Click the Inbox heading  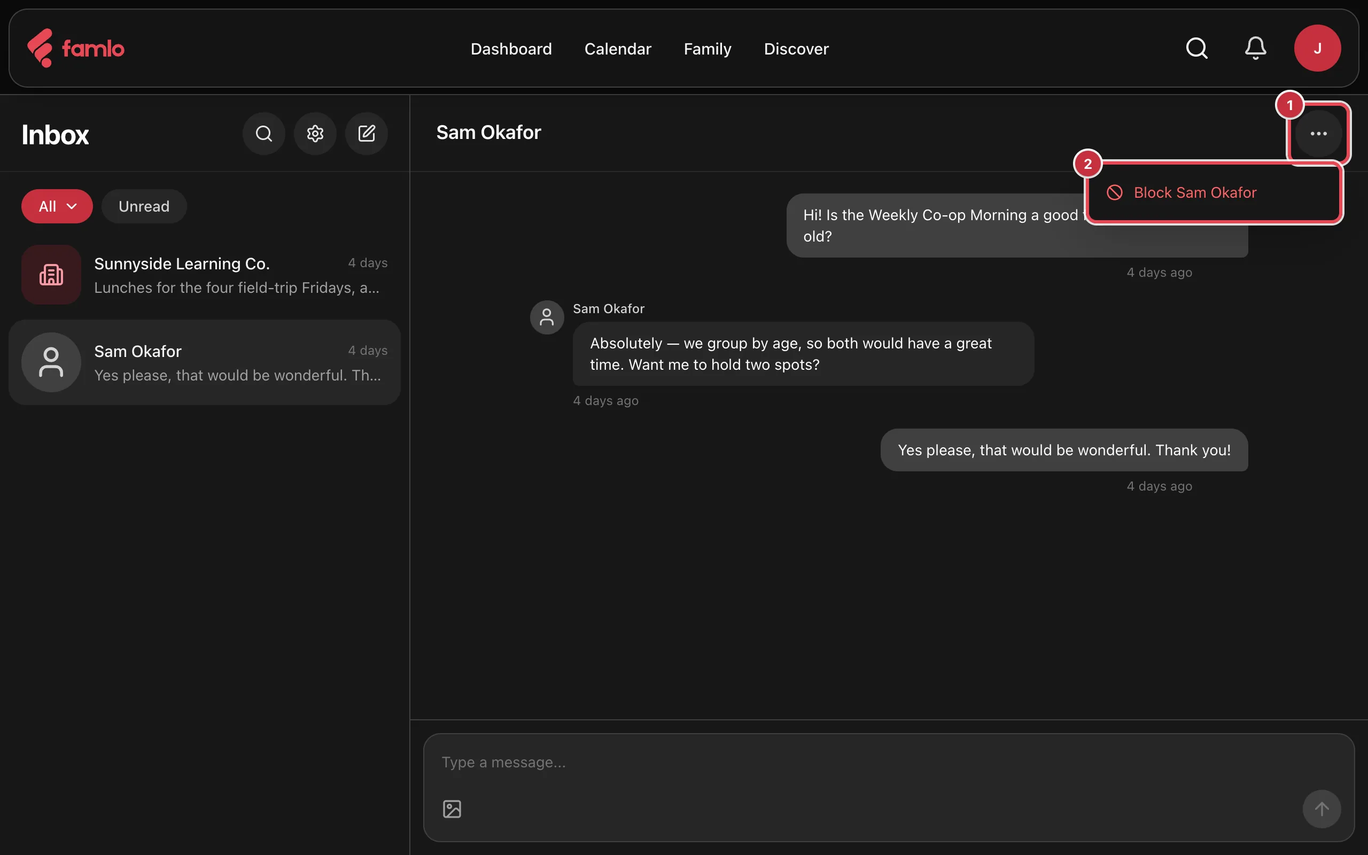coord(56,135)
